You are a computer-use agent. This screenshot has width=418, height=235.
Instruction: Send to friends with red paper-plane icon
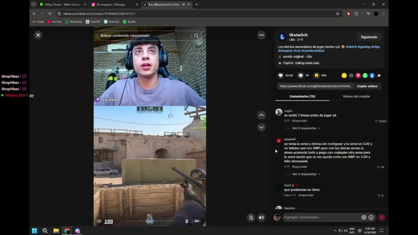coord(358,75)
